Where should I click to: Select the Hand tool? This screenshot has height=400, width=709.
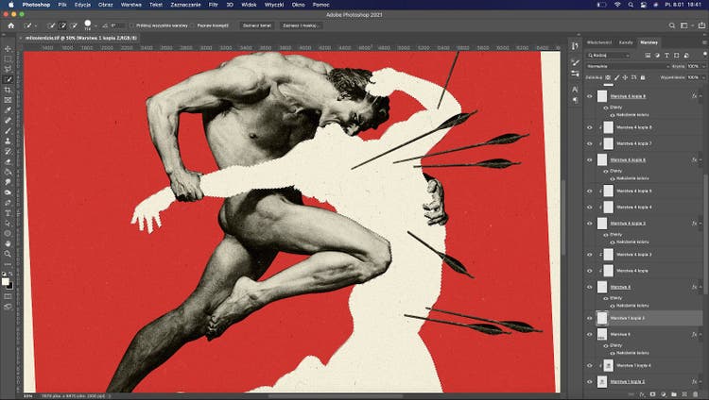[8, 243]
